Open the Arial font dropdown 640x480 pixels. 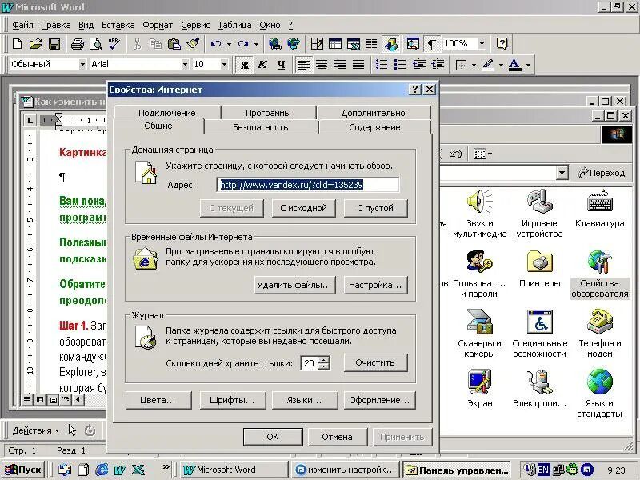pyautogui.click(x=185, y=65)
